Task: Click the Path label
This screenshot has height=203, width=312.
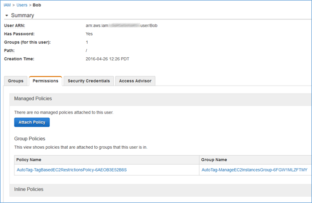Action: tap(9, 51)
